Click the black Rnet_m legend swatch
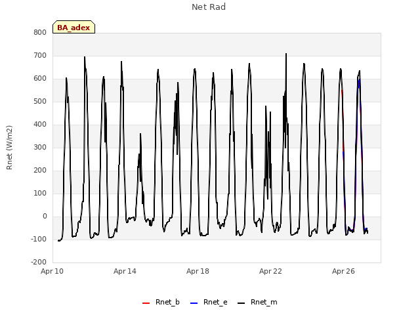The width and height of the screenshot is (420, 315). (241, 303)
